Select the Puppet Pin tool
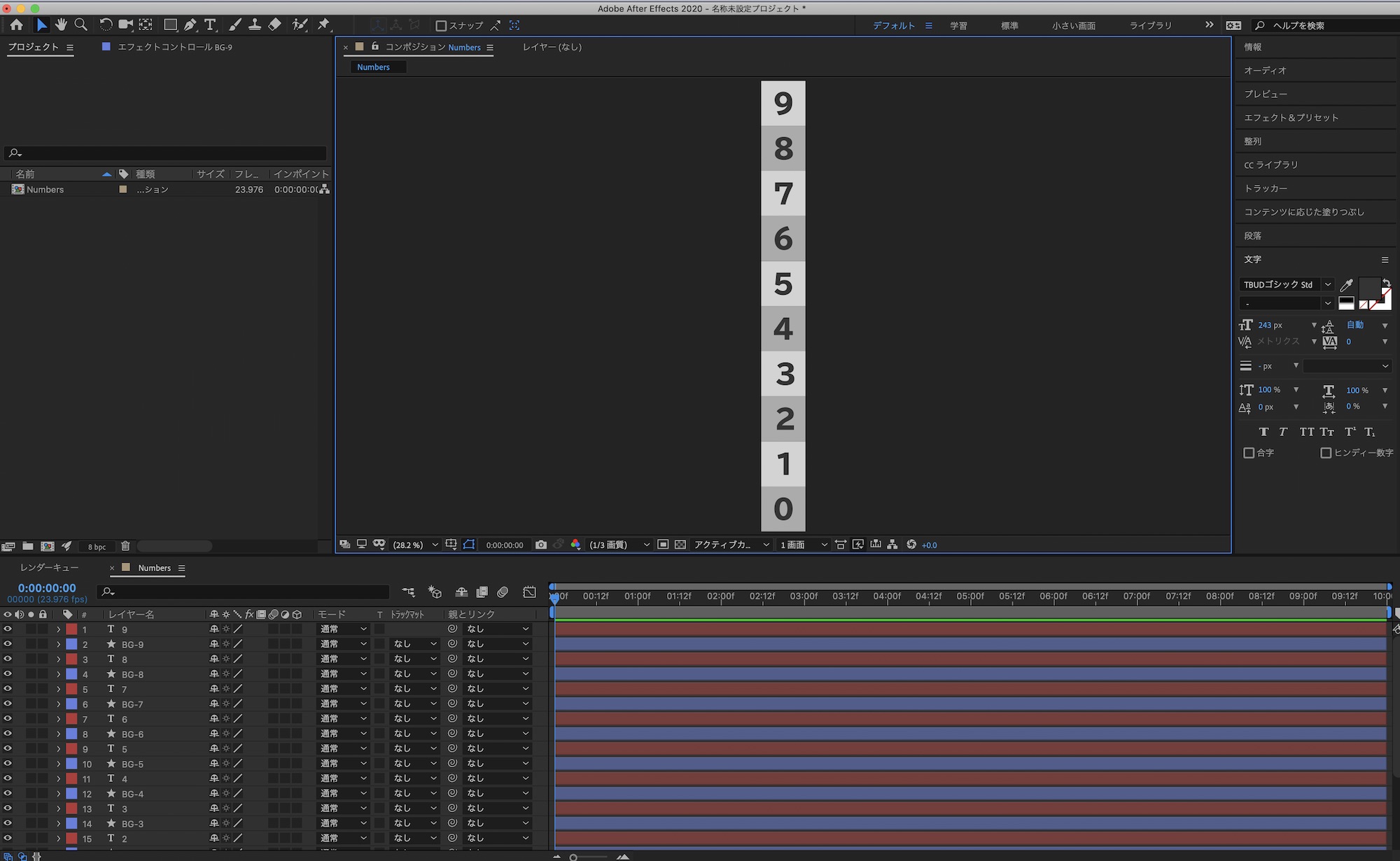Viewport: 1400px width, 861px height. 323,25
